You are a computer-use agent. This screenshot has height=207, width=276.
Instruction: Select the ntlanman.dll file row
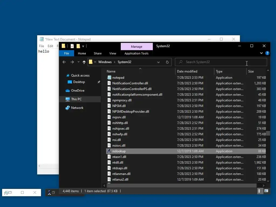(x=186, y=174)
